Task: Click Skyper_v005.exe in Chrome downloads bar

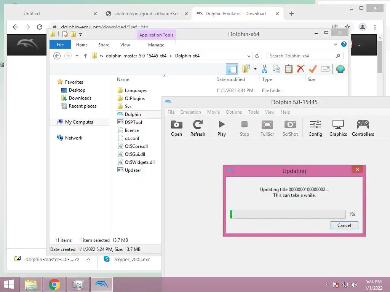Action: click(x=132, y=259)
